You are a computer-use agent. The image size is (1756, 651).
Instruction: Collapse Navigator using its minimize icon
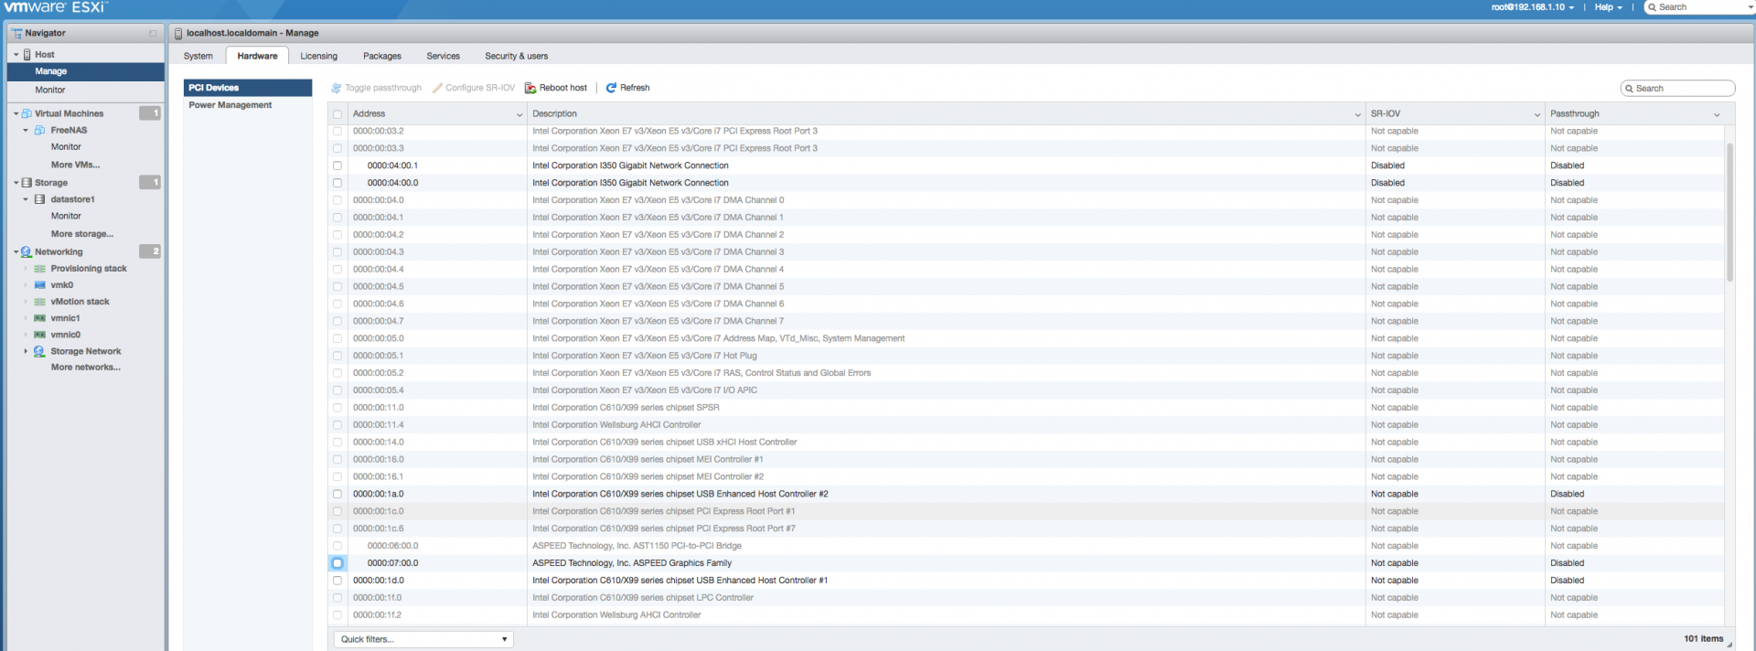(153, 33)
